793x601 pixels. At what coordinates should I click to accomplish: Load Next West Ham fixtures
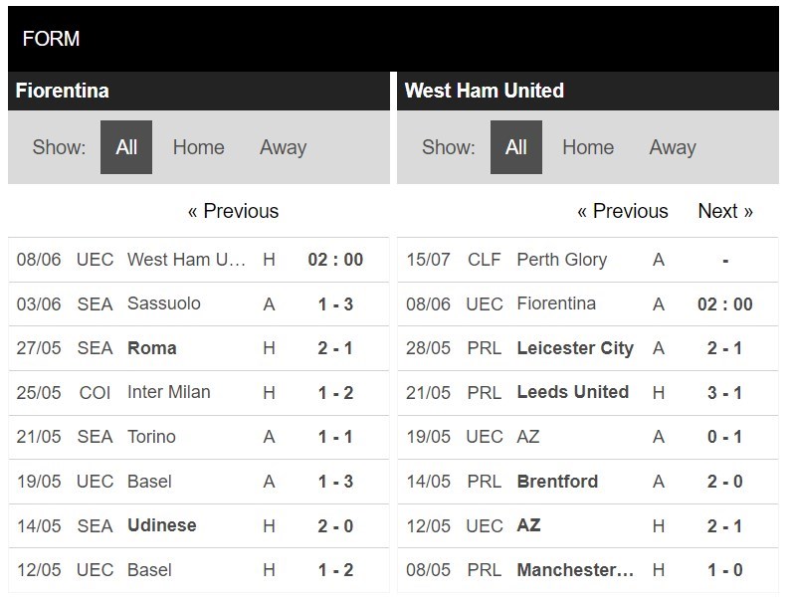[x=725, y=211]
